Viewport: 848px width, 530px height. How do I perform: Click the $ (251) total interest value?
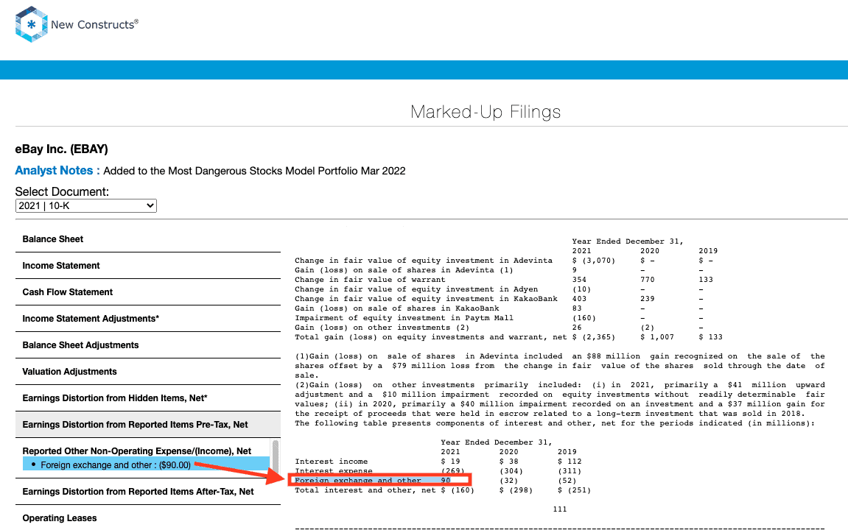click(575, 490)
